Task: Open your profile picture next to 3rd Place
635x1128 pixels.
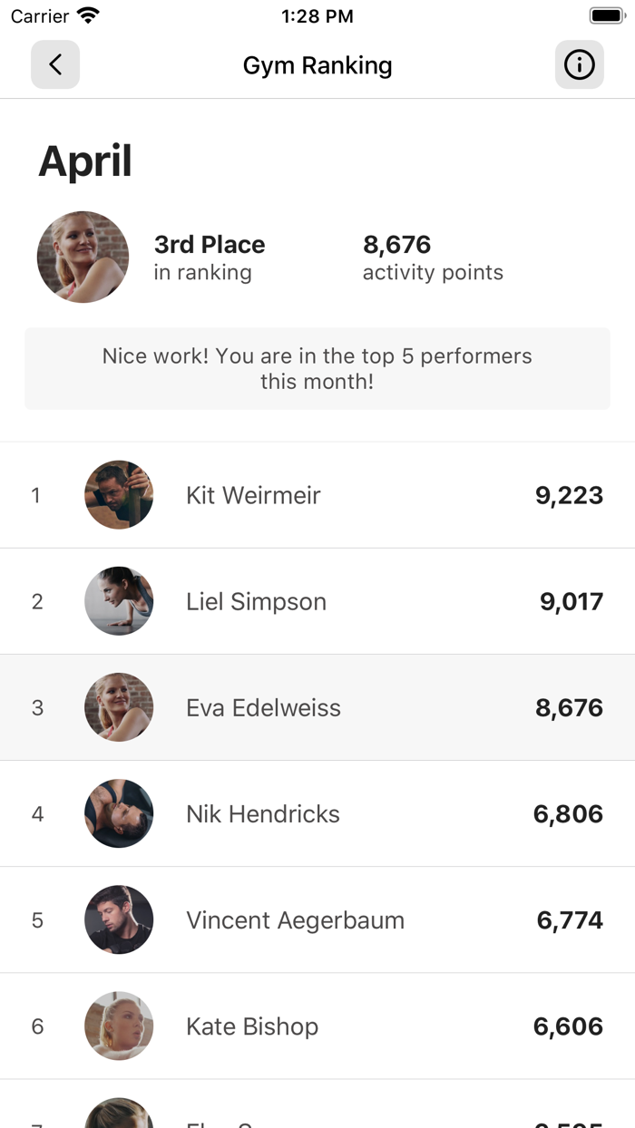Action: (83, 257)
